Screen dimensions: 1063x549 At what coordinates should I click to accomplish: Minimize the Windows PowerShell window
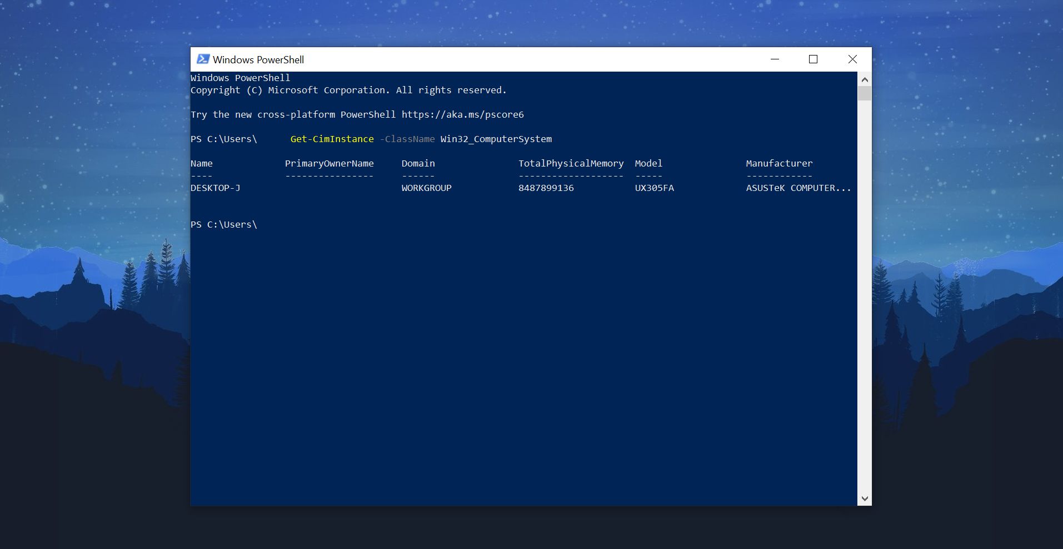(775, 59)
